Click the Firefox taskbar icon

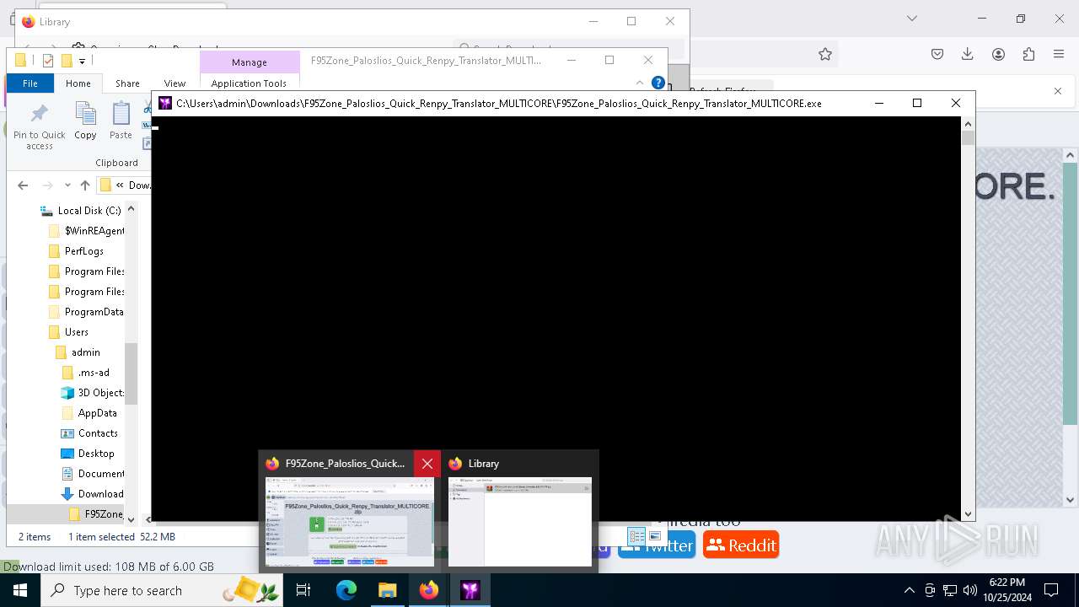(x=429, y=590)
